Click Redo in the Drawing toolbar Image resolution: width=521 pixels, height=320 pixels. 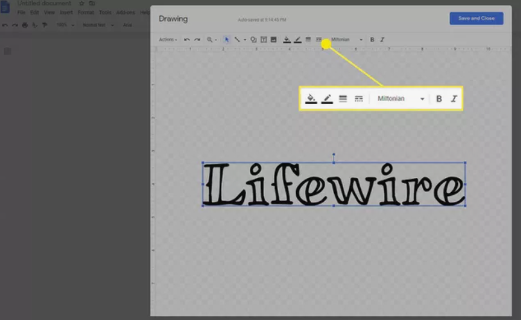197,40
